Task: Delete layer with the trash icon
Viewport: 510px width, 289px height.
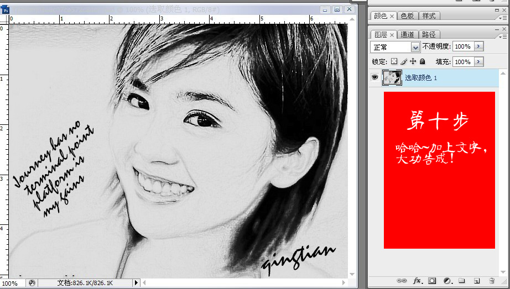Action: [x=492, y=281]
